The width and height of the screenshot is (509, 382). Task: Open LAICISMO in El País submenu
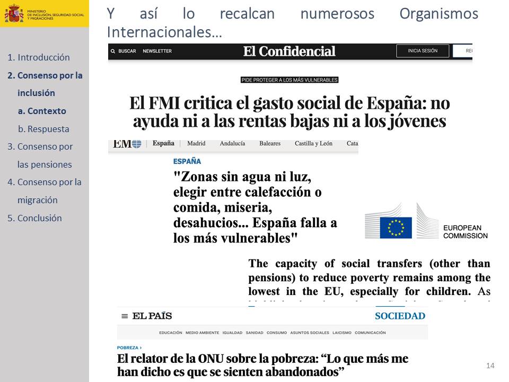coord(342,333)
